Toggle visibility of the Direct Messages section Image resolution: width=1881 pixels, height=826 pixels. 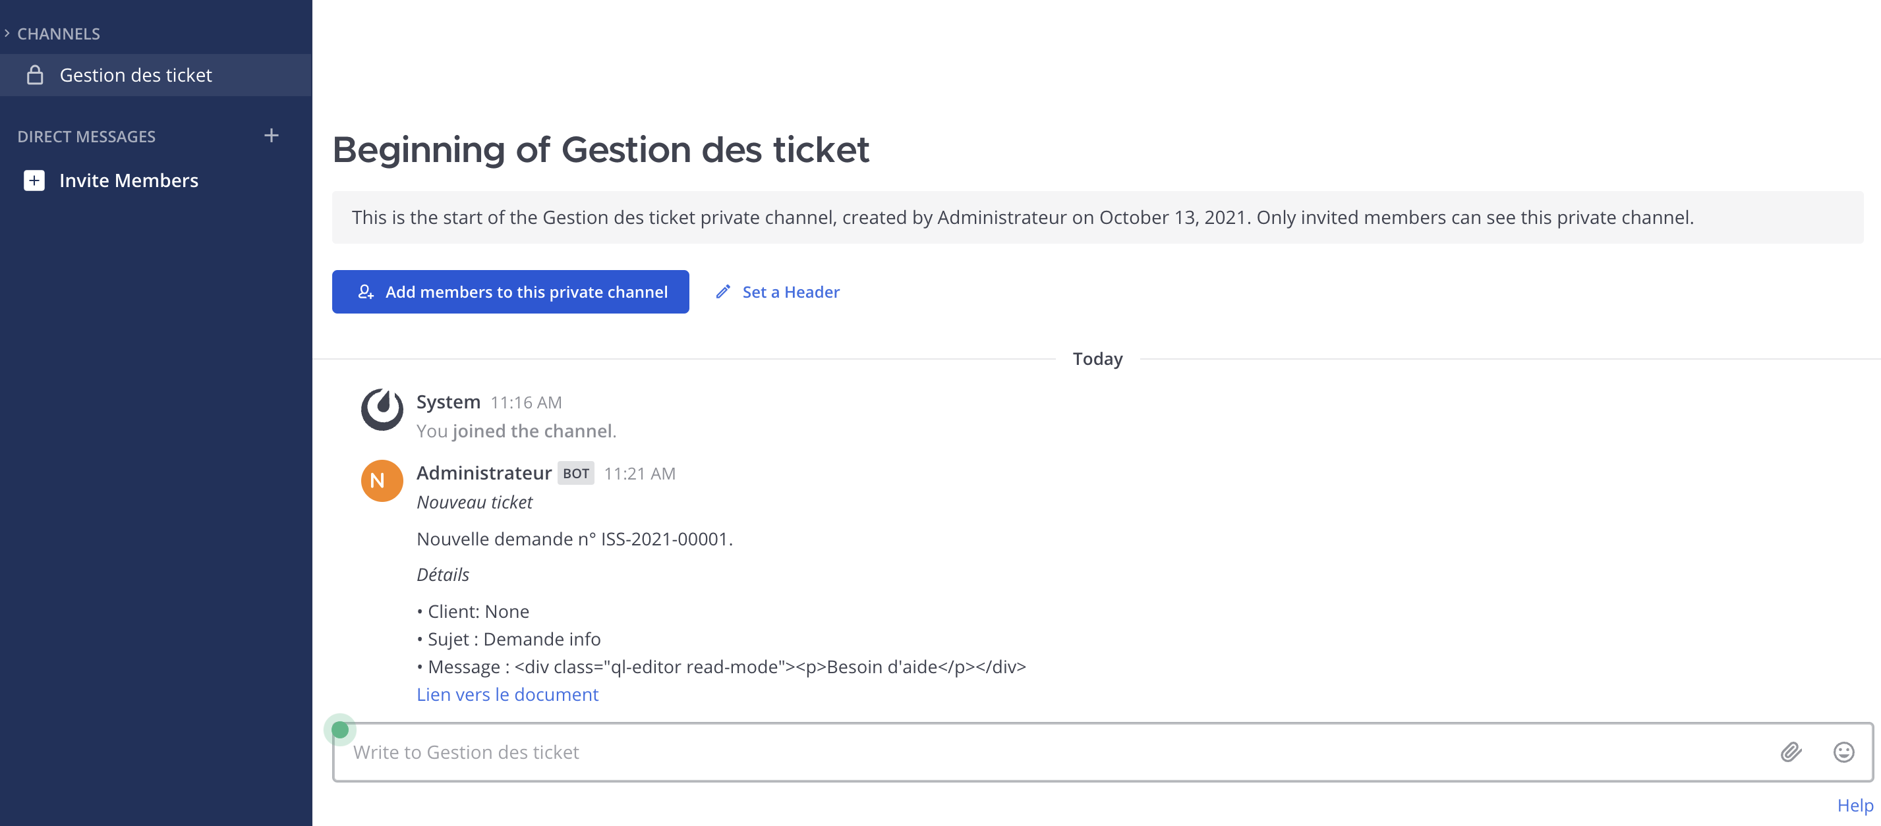86,136
